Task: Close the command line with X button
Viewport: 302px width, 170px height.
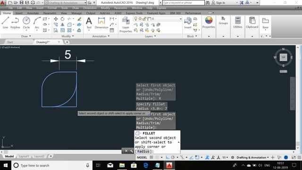Action: (126, 151)
